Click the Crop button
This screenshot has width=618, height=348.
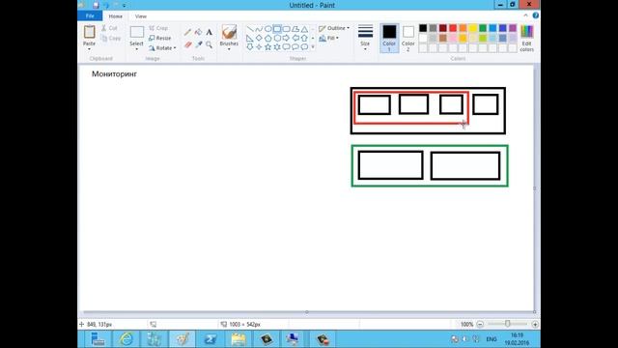coord(158,28)
